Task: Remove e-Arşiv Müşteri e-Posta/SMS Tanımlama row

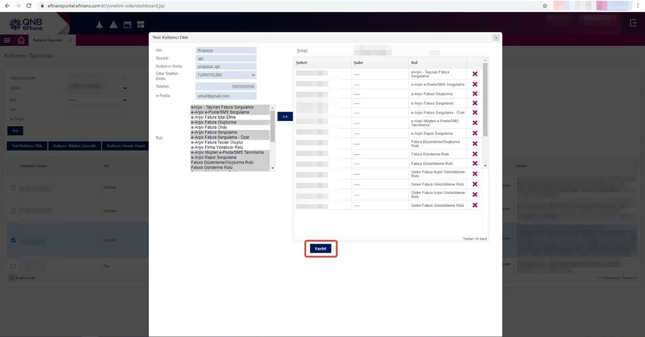Action: pyautogui.click(x=475, y=123)
